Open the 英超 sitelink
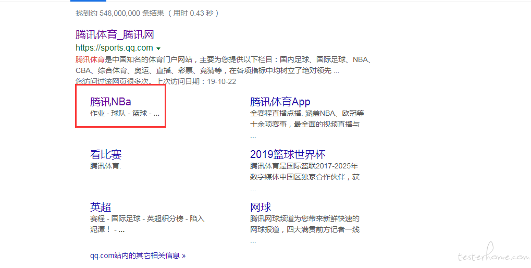The width and height of the screenshot is (531, 268). click(101, 207)
